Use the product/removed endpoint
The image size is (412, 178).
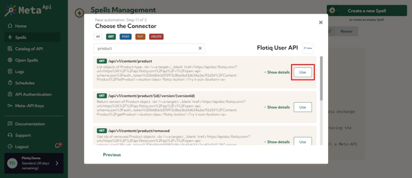tap(303, 141)
